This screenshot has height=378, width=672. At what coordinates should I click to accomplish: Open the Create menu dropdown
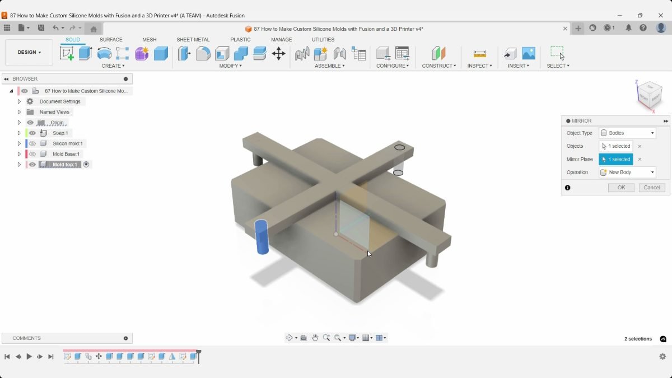tap(113, 66)
